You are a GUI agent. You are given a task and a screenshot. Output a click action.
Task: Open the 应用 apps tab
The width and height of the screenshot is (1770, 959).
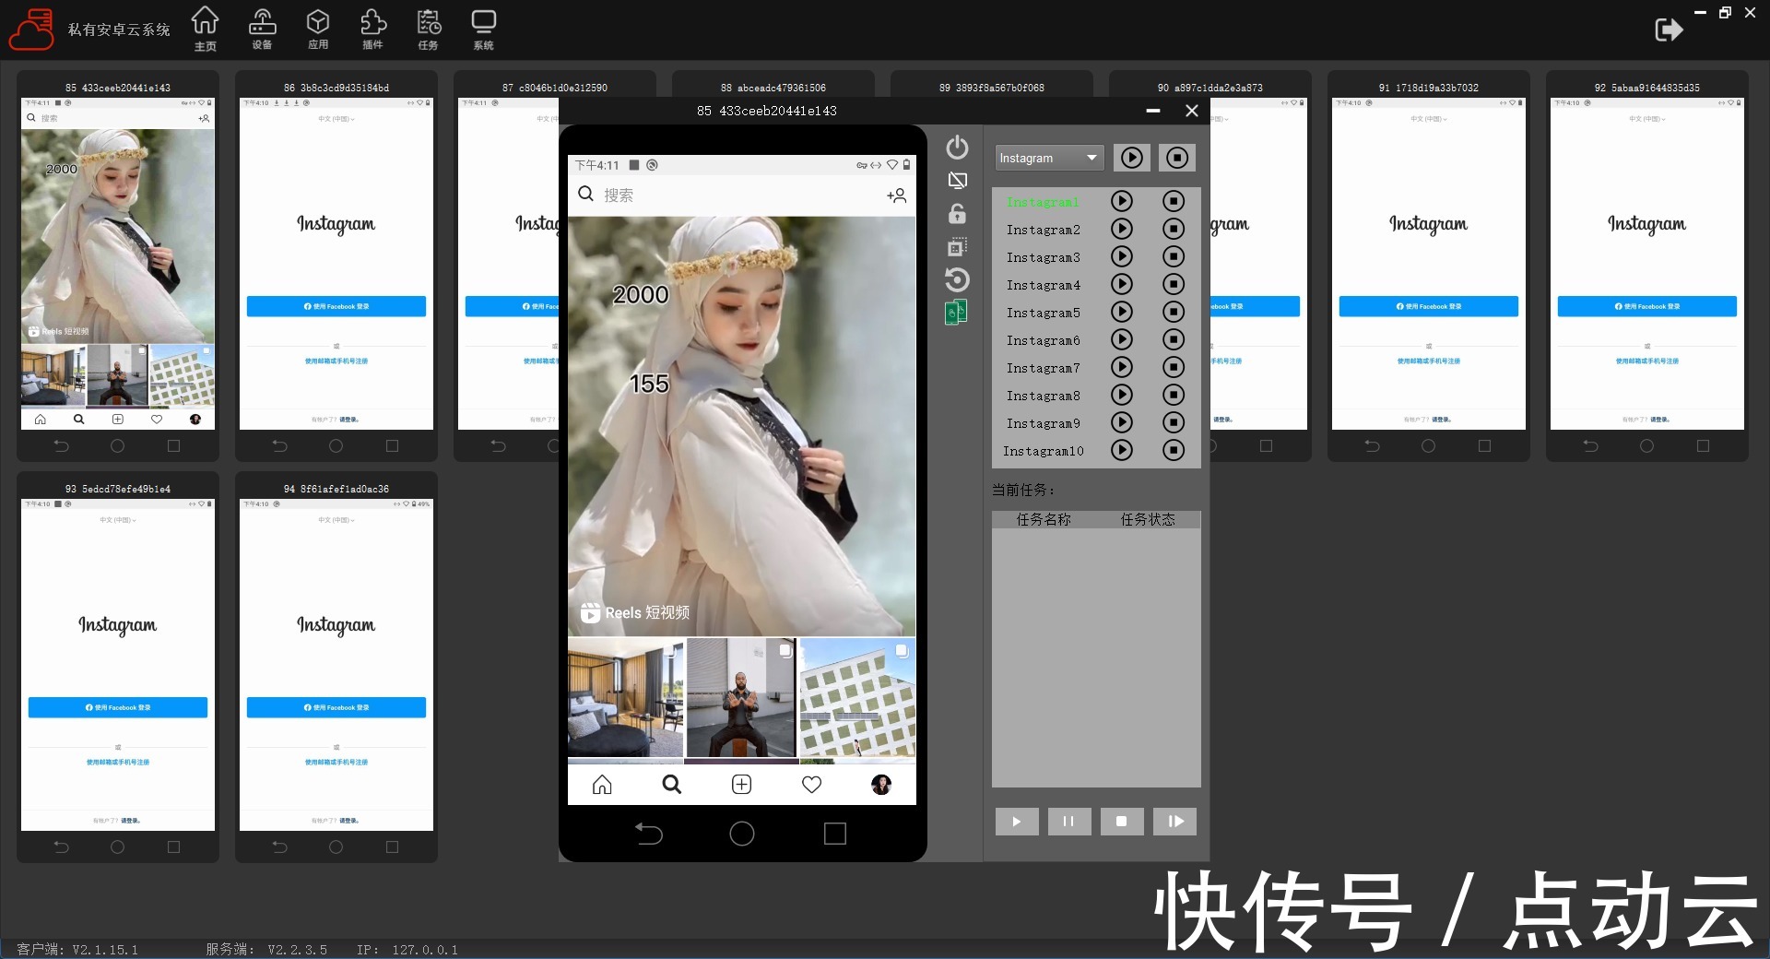318,29
